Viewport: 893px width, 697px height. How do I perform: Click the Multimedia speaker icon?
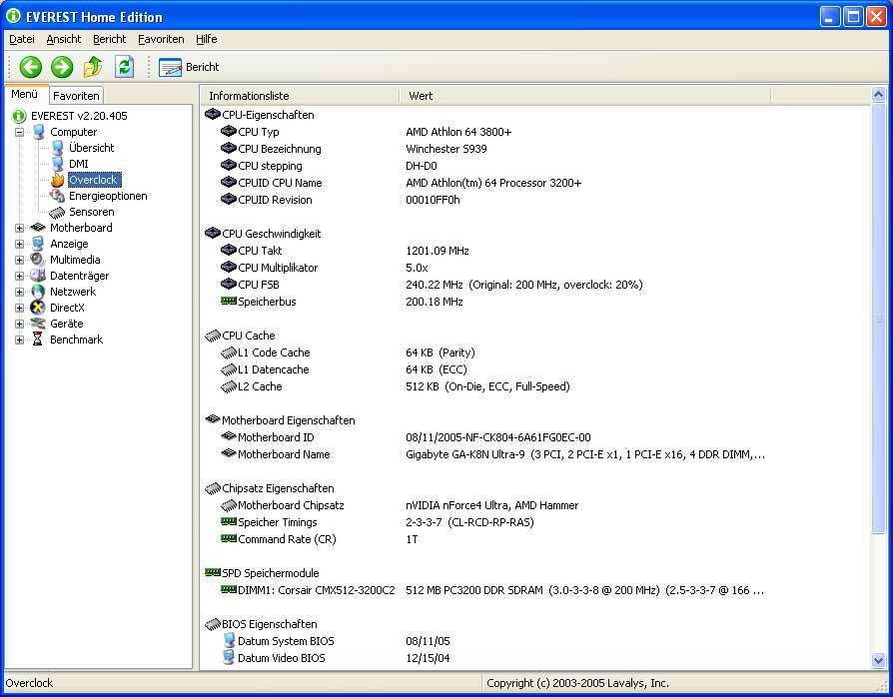pyautogui.click(x=38, y=260)
